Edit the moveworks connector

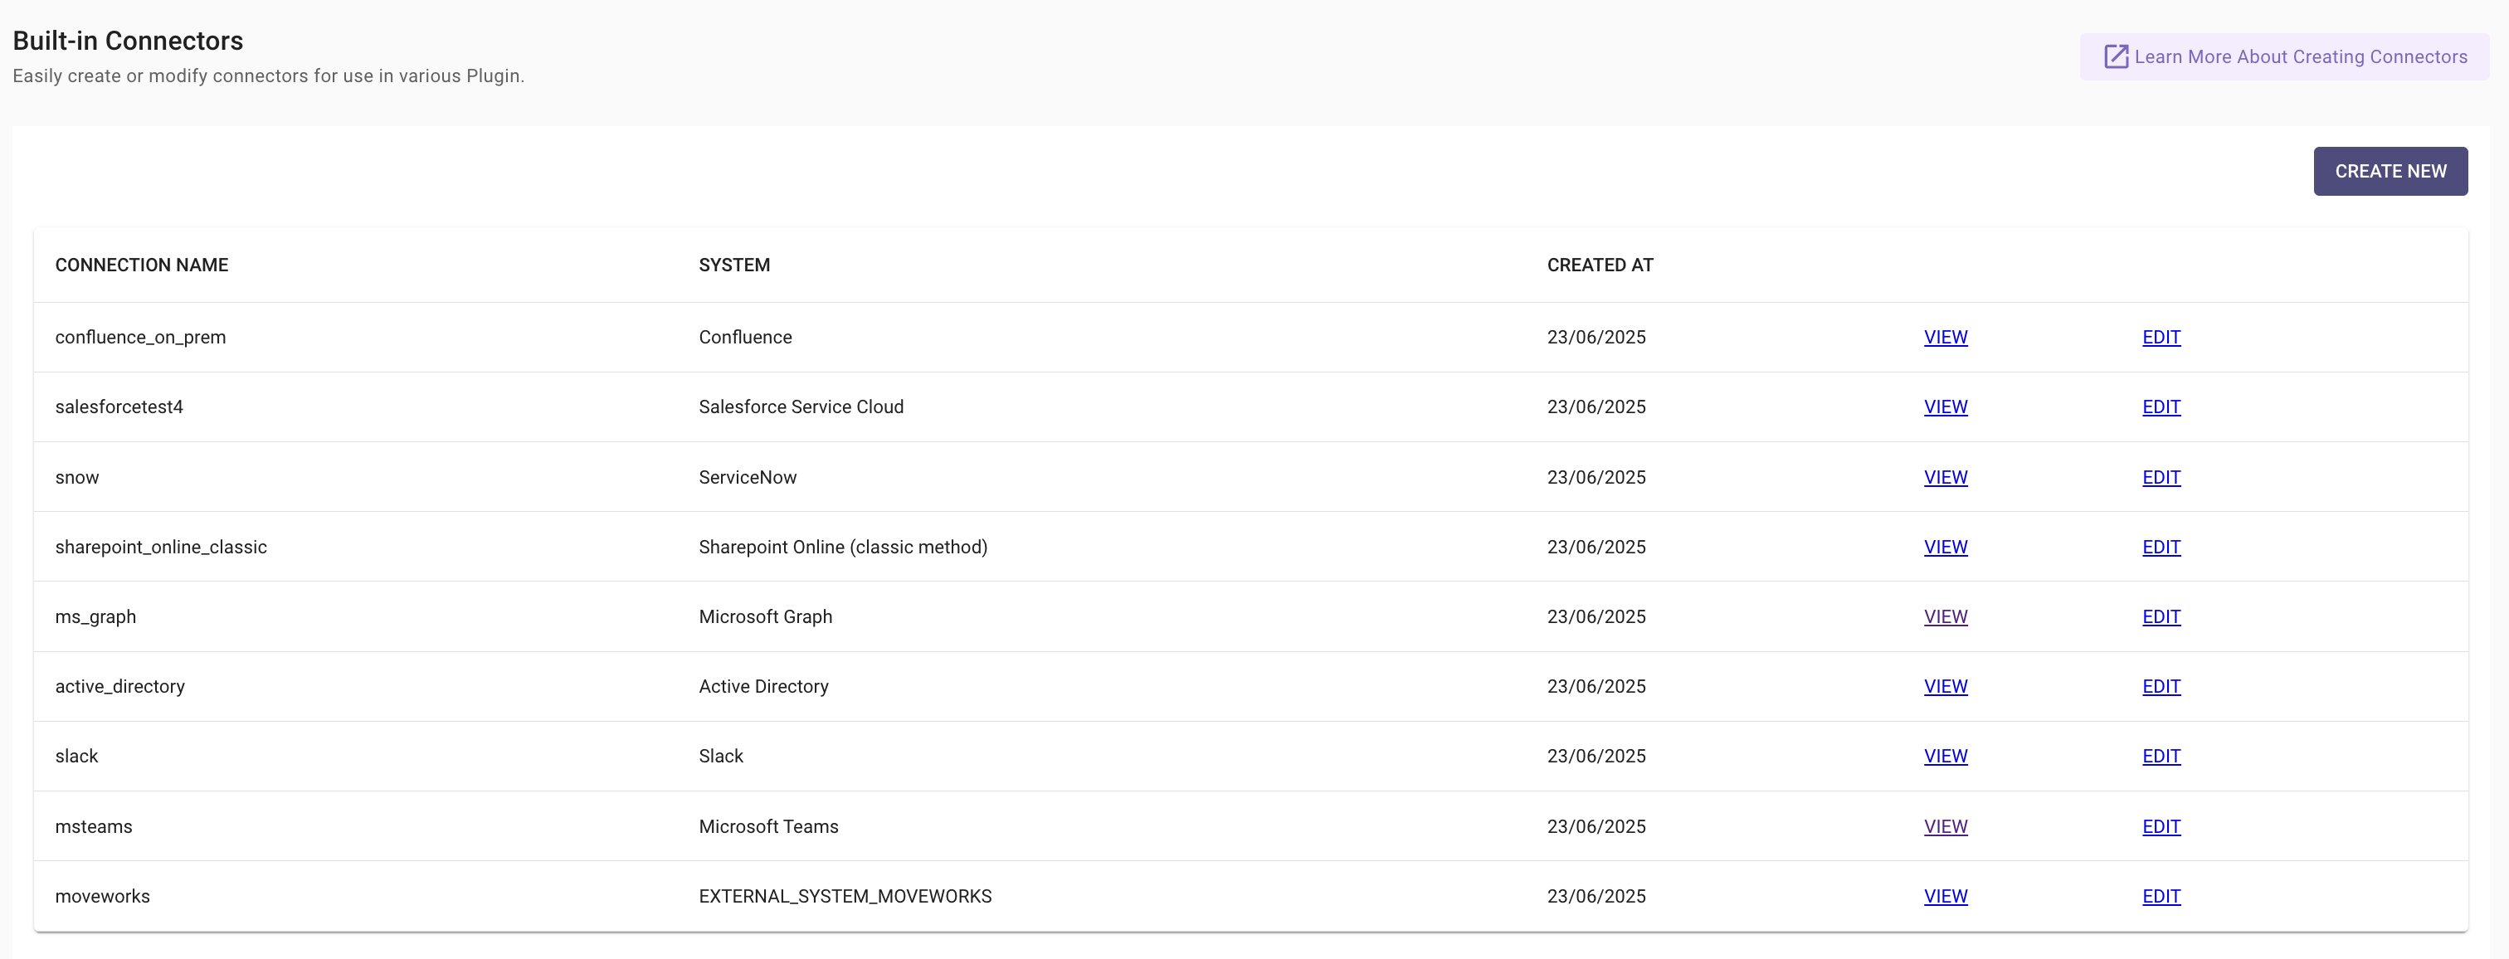coord(2161,896)
